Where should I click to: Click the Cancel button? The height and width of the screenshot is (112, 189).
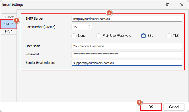[x=174, y=107]
